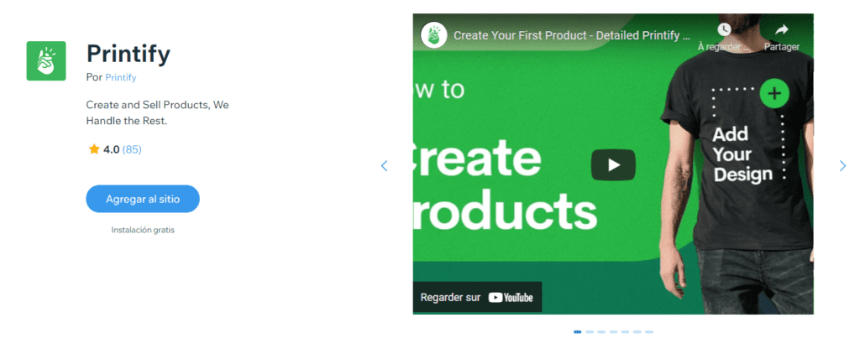Click the Printify channel avatar in video

click(x=433, y=35)
